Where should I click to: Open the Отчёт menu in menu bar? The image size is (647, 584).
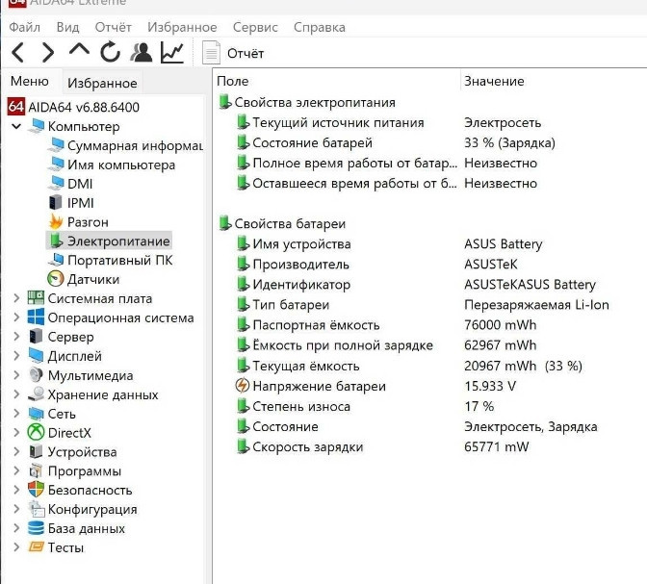113,27
